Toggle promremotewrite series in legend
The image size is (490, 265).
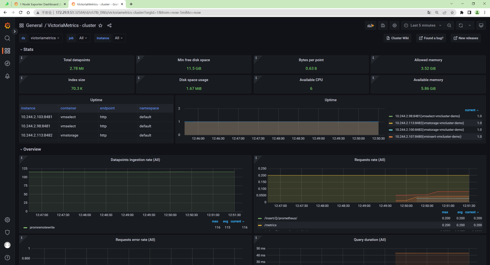pyautogui.click(x=42, y=228)
